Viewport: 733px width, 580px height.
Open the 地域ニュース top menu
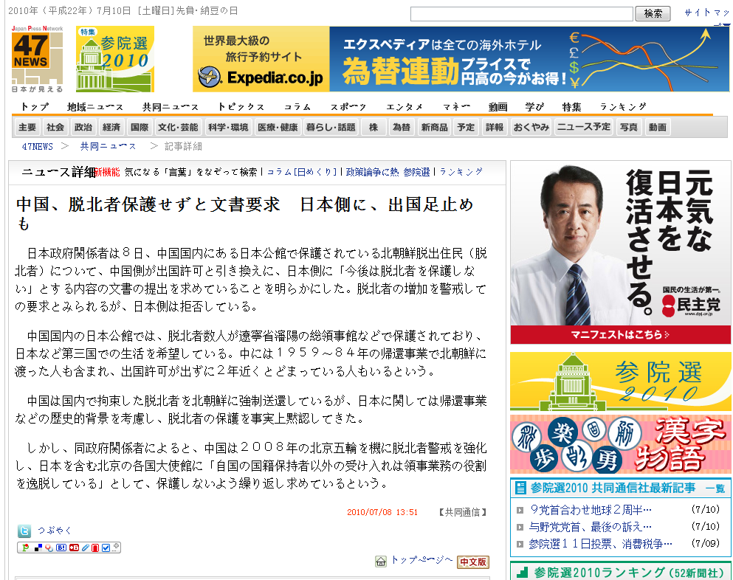tap(95, 107)
